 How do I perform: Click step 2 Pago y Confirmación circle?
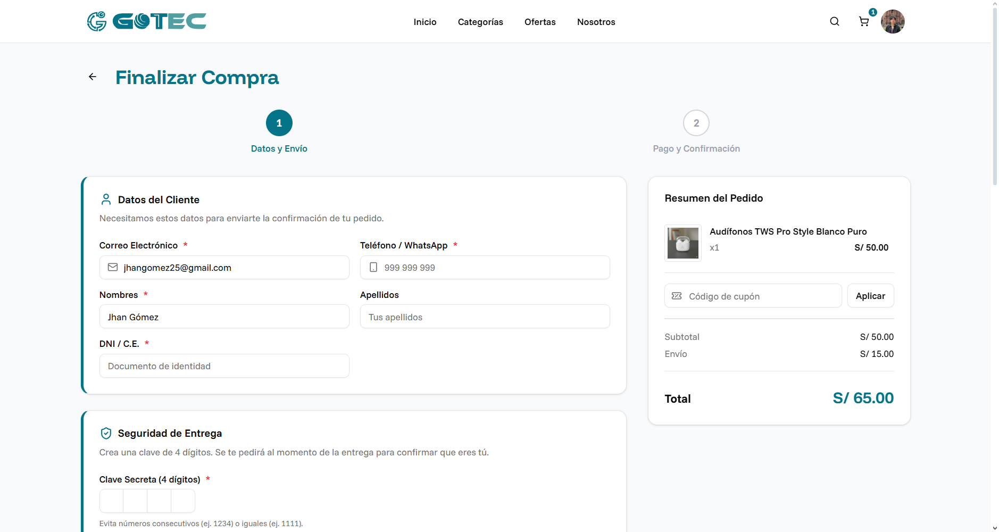tap(696, 123)
